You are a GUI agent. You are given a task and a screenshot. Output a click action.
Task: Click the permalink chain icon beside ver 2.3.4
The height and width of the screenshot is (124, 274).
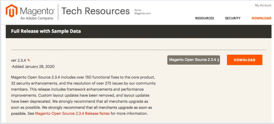point(29,60)
